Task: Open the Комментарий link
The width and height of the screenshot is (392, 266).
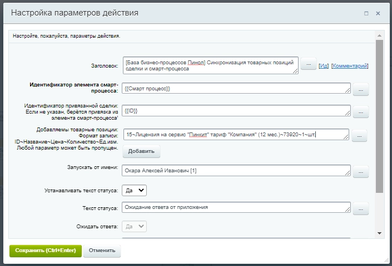Action: 349,65
